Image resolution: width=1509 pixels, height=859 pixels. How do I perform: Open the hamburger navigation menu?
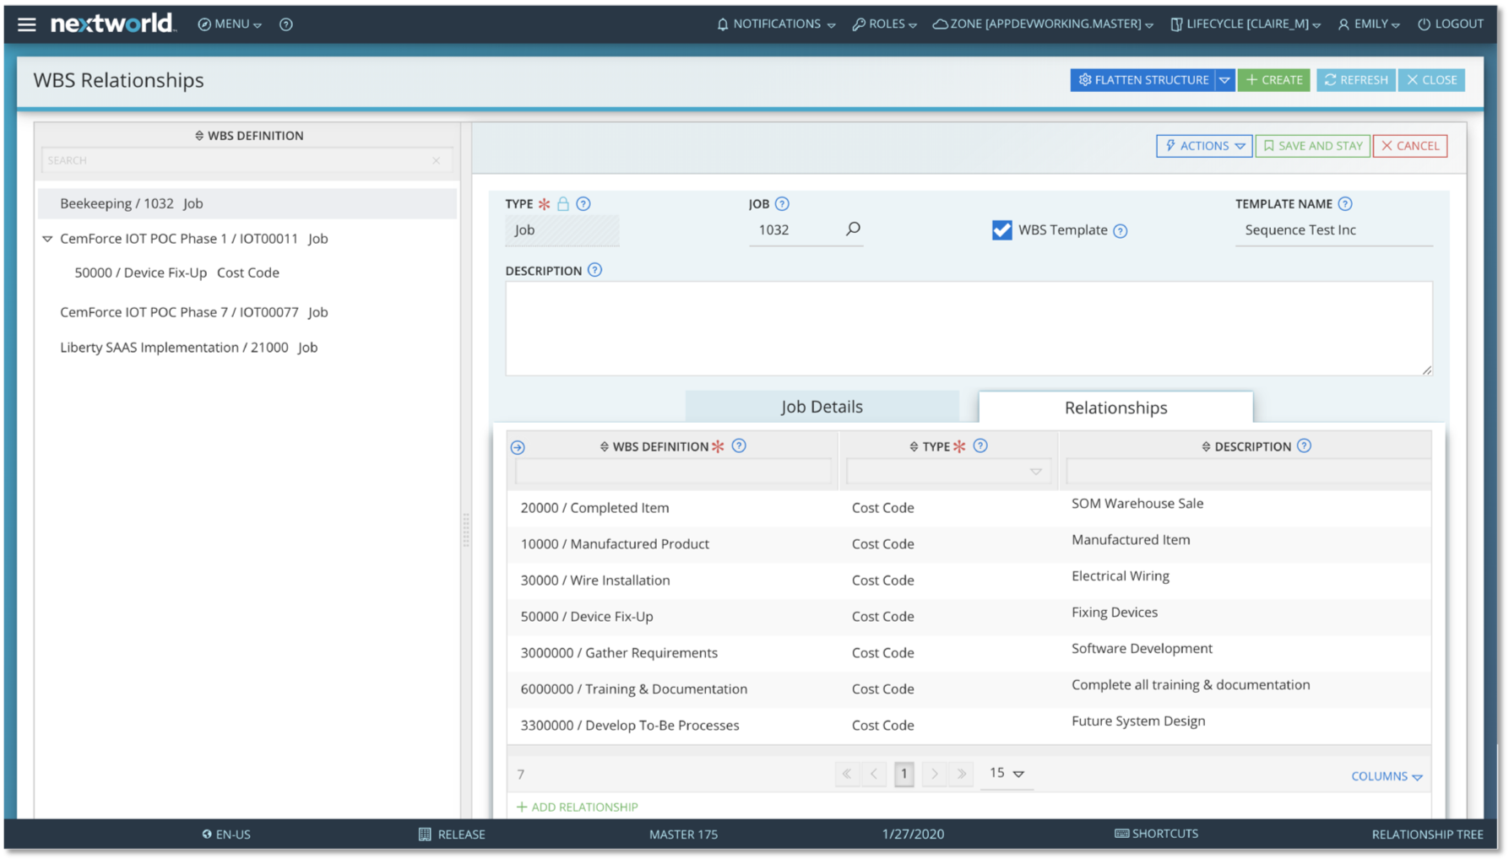tap(27, 24)
